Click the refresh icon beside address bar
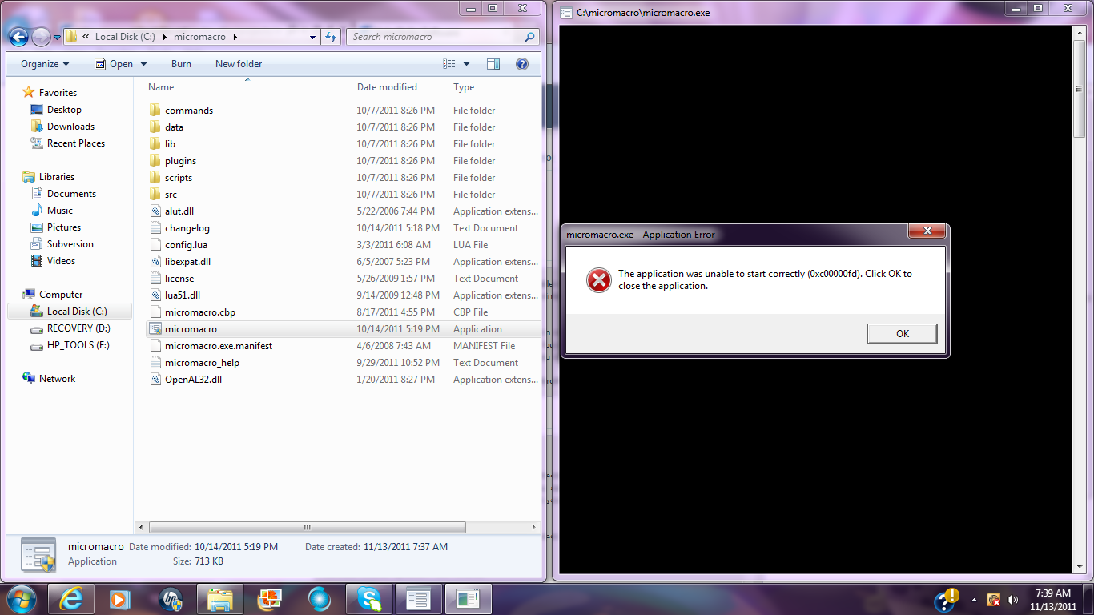The width and height of the screenshot is (1094, 615). click(x=332, y=37)
